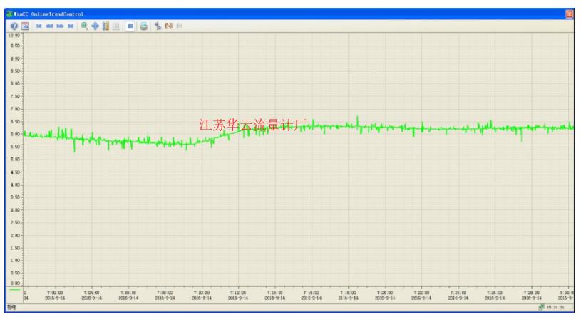Image resolution: width=581 pixels, height=317 pixels.
Task: Toggle the pause/start update button
Action: click(x=130, y=26)
